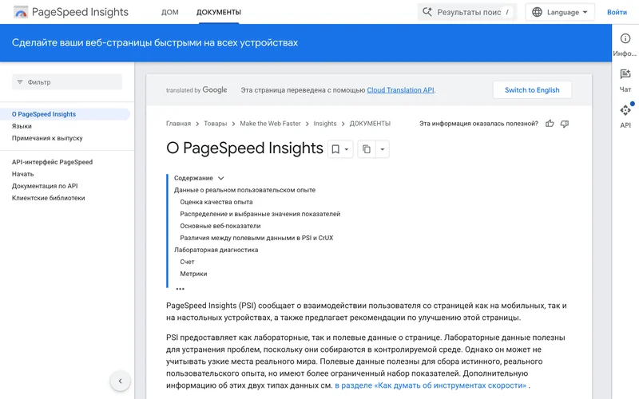Jump to Оценка качества опыта section
This screenshot has height=399, width=639.
[216, 202]
